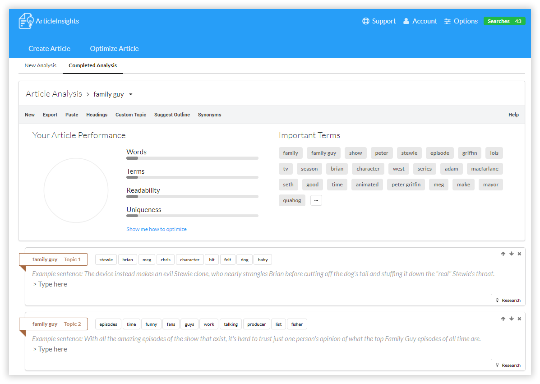
Task: Click the Options sliders icon
Action: coord(448,21)
